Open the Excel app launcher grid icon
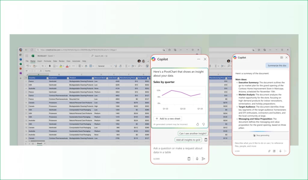This screenshot has height=180, width=308. [27, 56]
